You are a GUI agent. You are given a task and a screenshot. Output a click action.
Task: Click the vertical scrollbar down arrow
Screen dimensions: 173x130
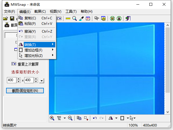168,112
